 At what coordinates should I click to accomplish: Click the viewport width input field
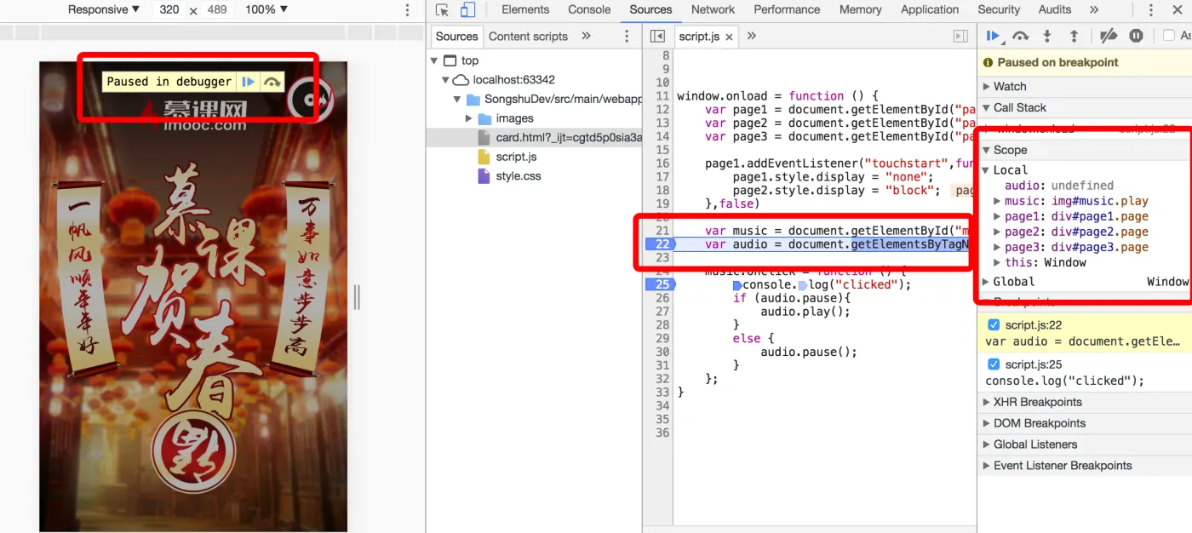[x=169, y=10]
